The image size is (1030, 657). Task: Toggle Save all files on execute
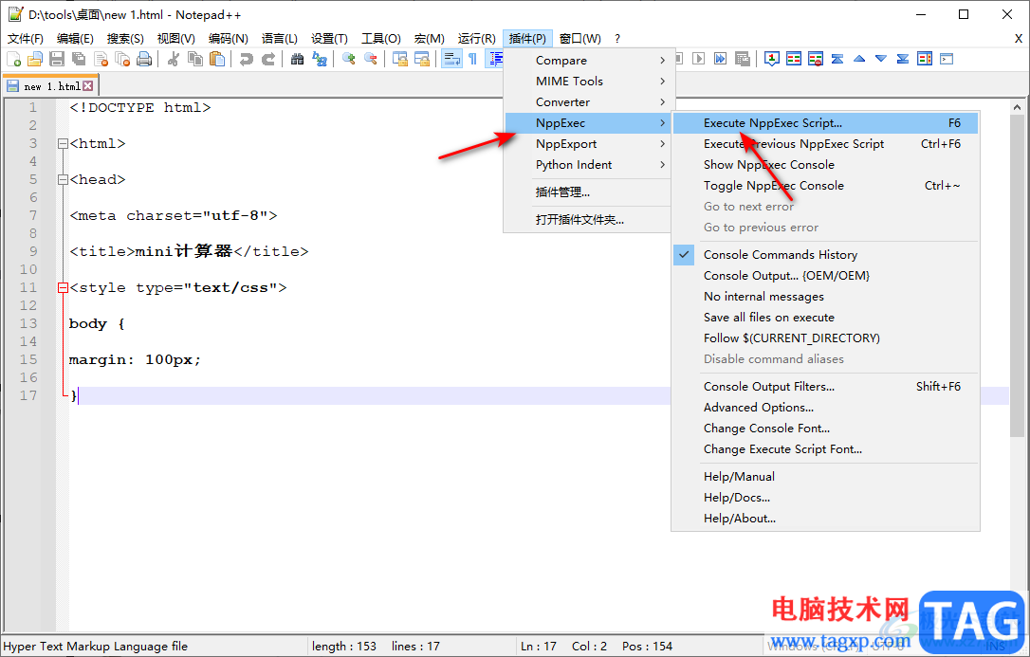[826, 318]
